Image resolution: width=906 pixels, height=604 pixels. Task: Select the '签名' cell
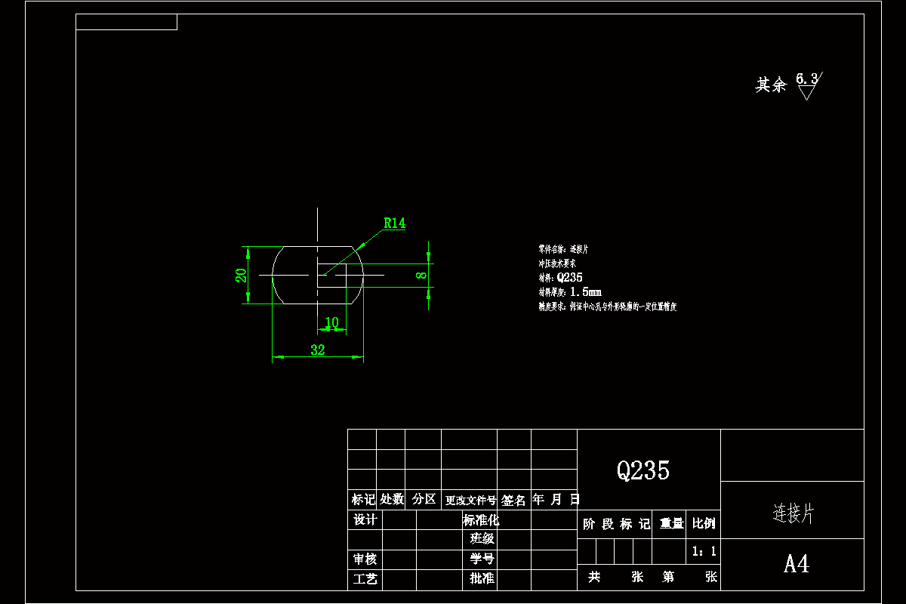(x=513, y=500)
